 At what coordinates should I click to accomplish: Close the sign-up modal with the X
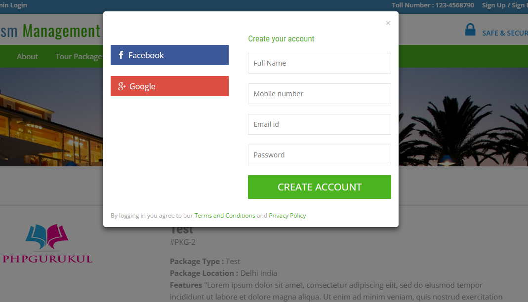pyautogui.click(x=388, y=23)
